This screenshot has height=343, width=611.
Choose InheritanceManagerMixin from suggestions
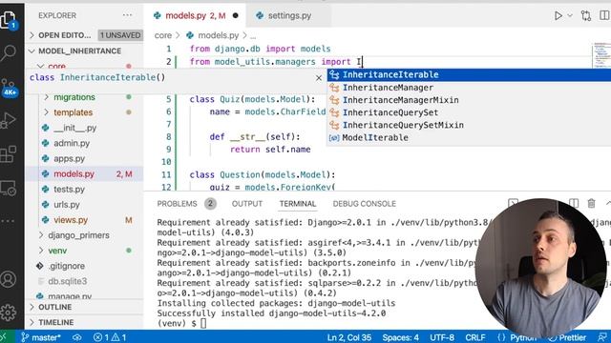pyautogui.click(x=469, y=100)
